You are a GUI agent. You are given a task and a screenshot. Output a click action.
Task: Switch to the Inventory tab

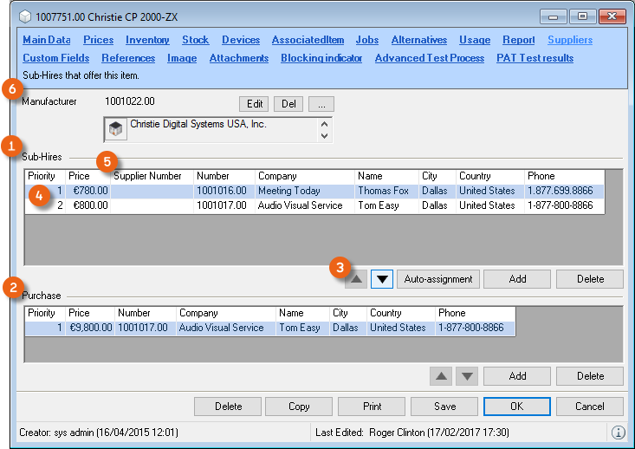click(147, 40)
